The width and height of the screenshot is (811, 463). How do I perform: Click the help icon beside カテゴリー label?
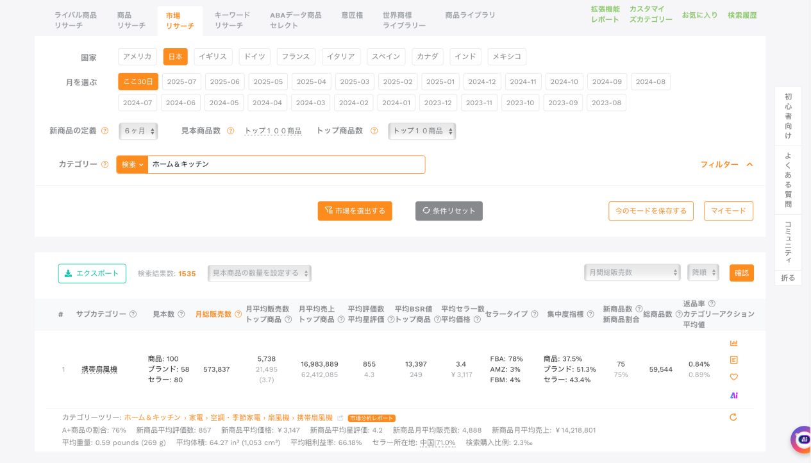coord(105,165)
